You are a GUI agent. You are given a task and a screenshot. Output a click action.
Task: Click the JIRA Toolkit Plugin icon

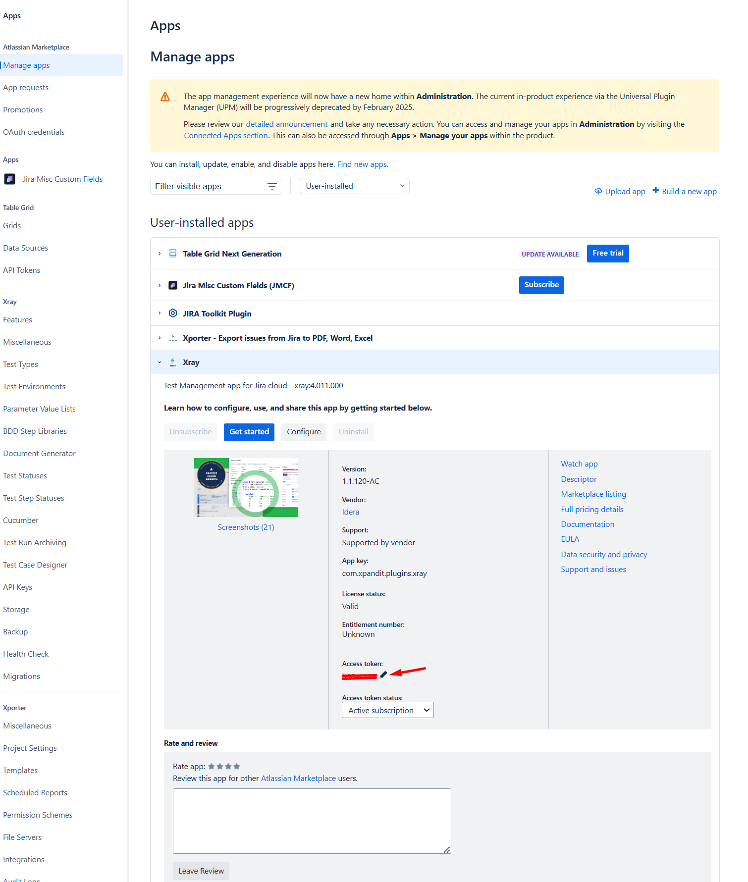click(x=173, y=313)
